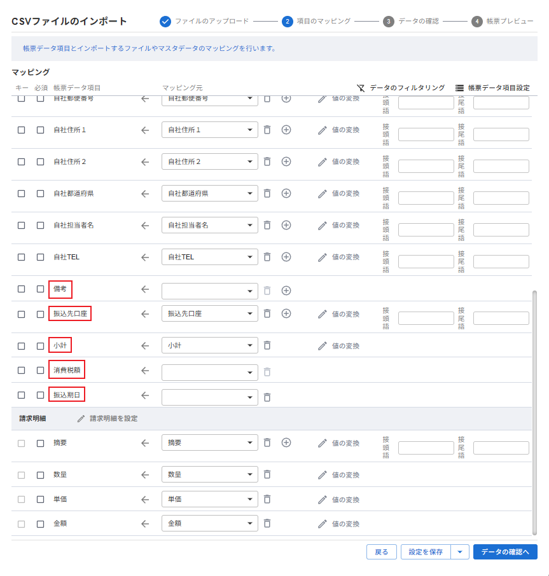Screen dimensions: 549x576
Task: Enable the required checkbox for 金額
Action: coord(40,524)
